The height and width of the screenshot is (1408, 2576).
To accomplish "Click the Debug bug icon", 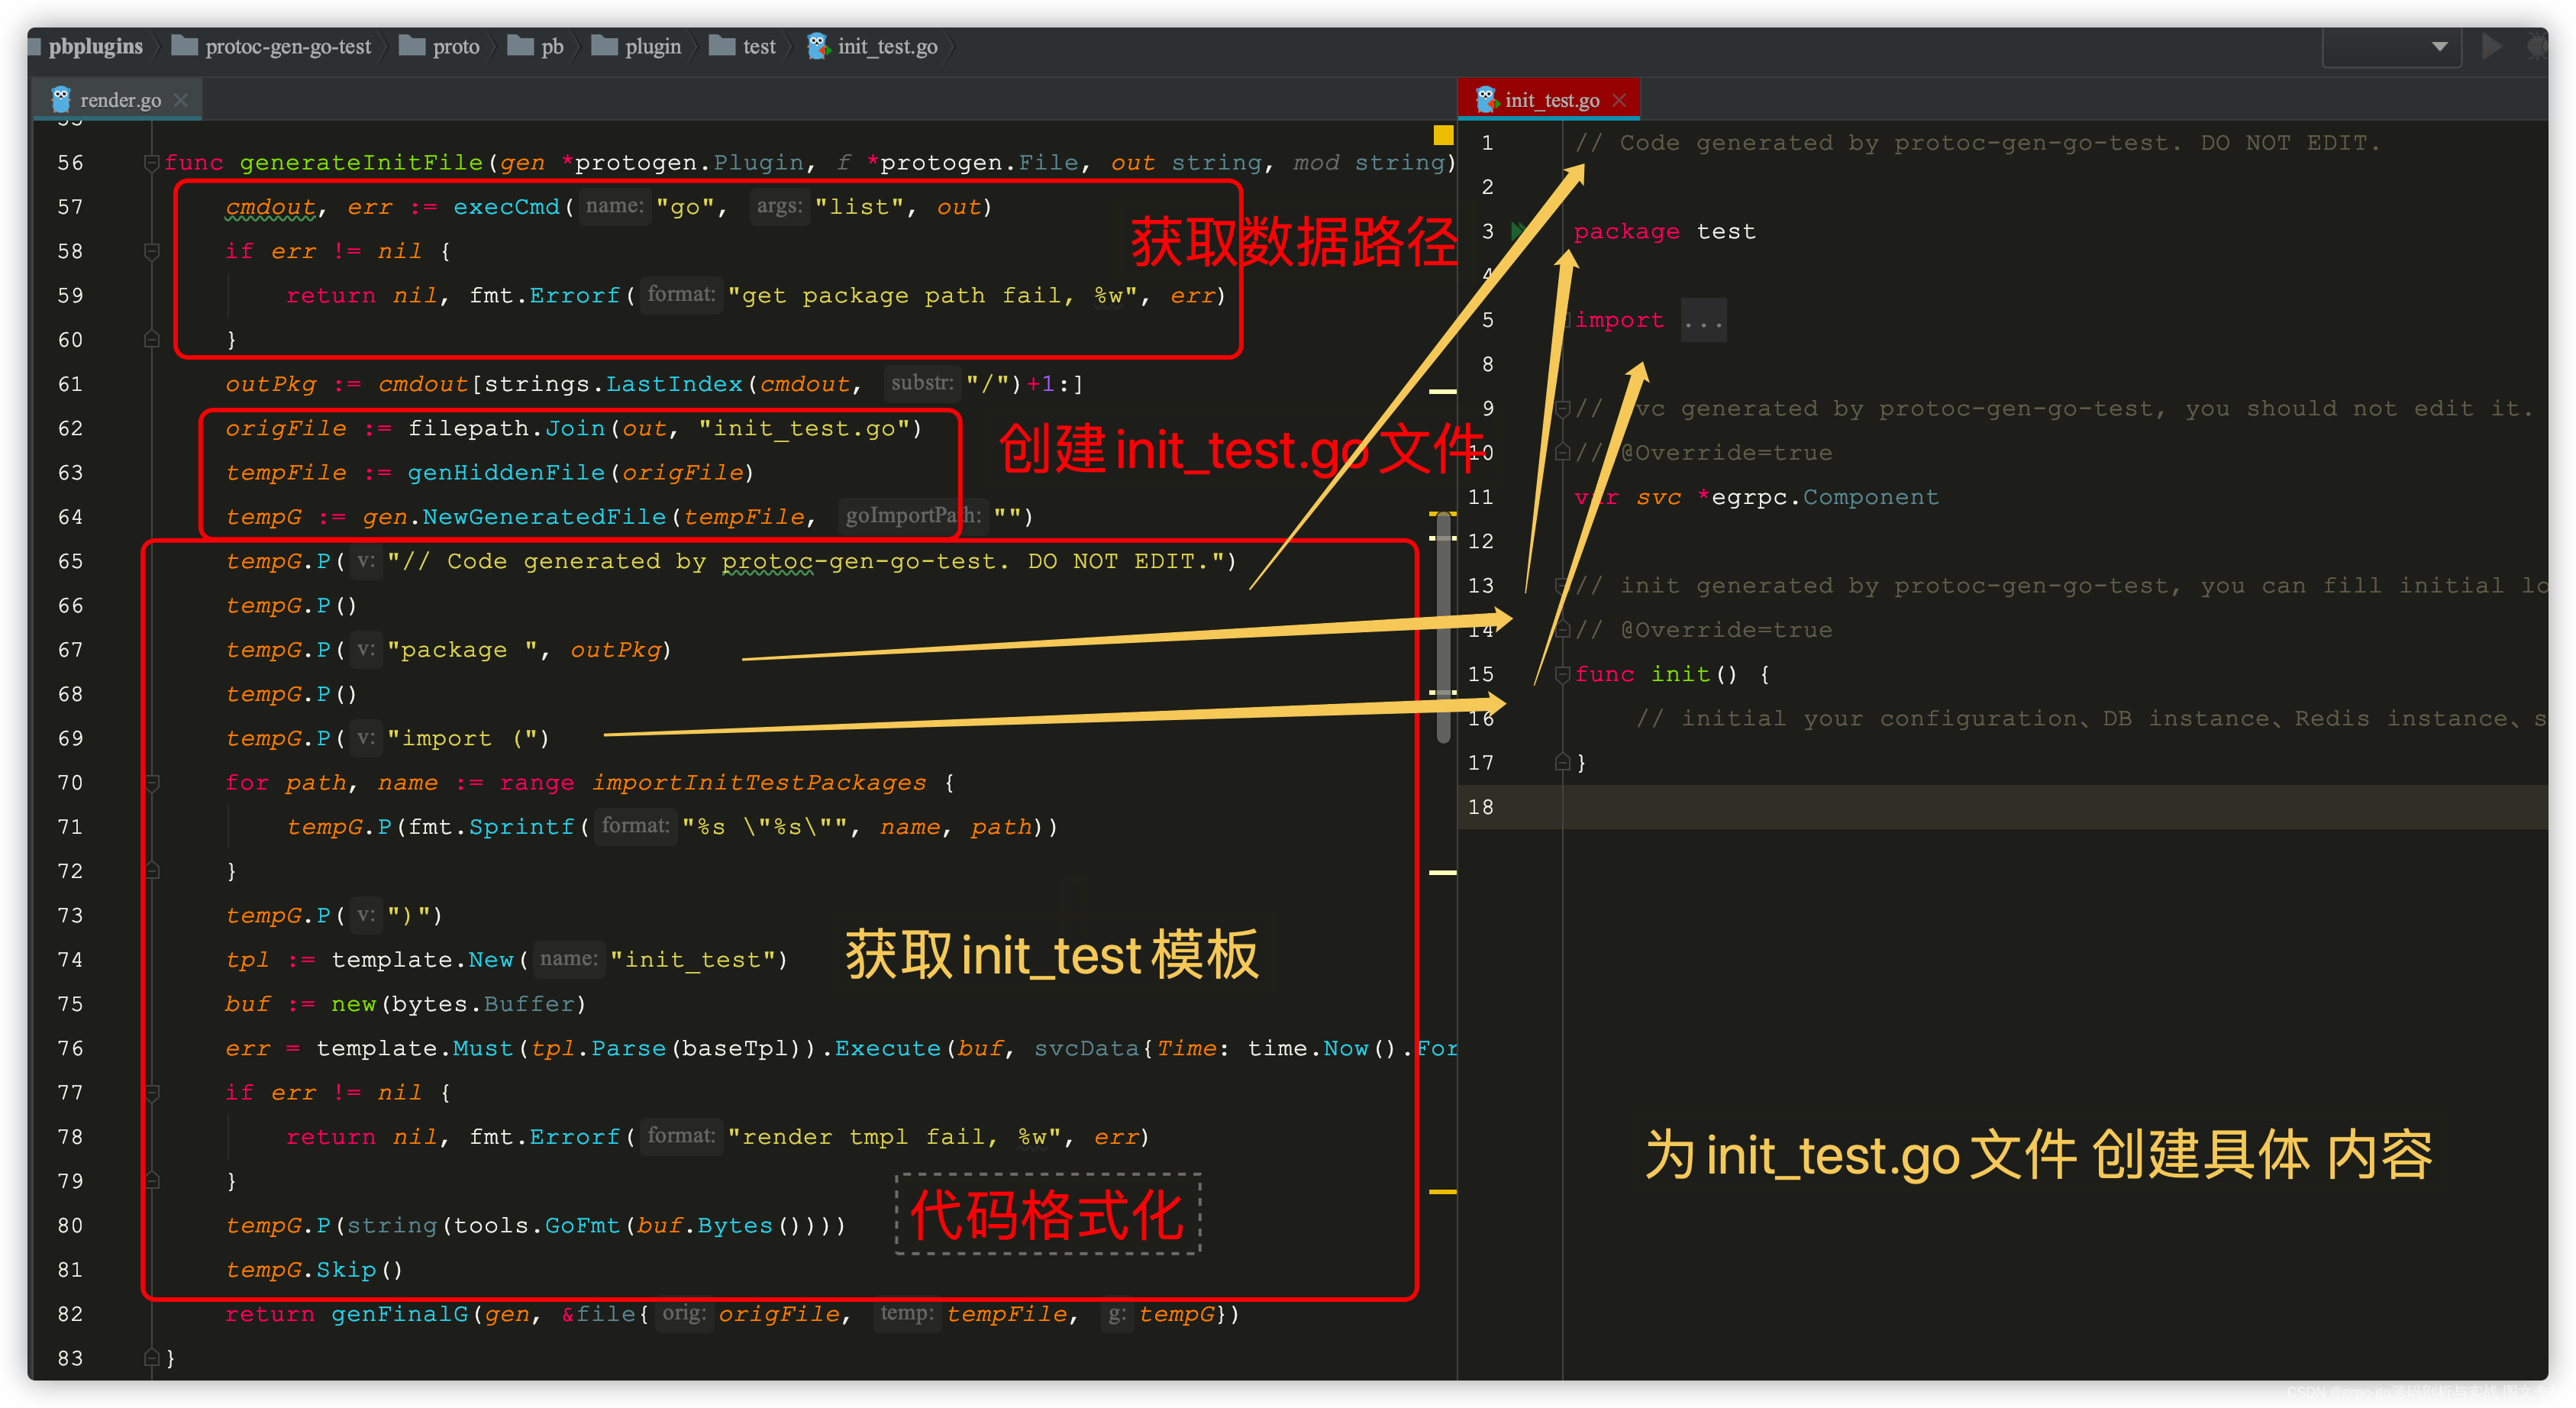I will [x=2536, y=46].
